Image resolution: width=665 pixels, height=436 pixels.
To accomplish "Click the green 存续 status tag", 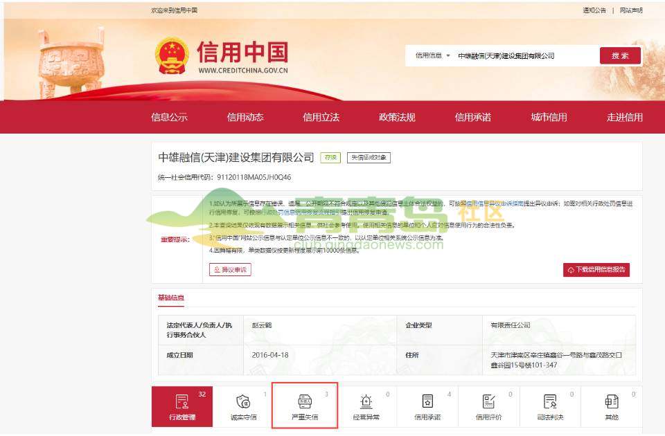I will click(x=330, y=158).
